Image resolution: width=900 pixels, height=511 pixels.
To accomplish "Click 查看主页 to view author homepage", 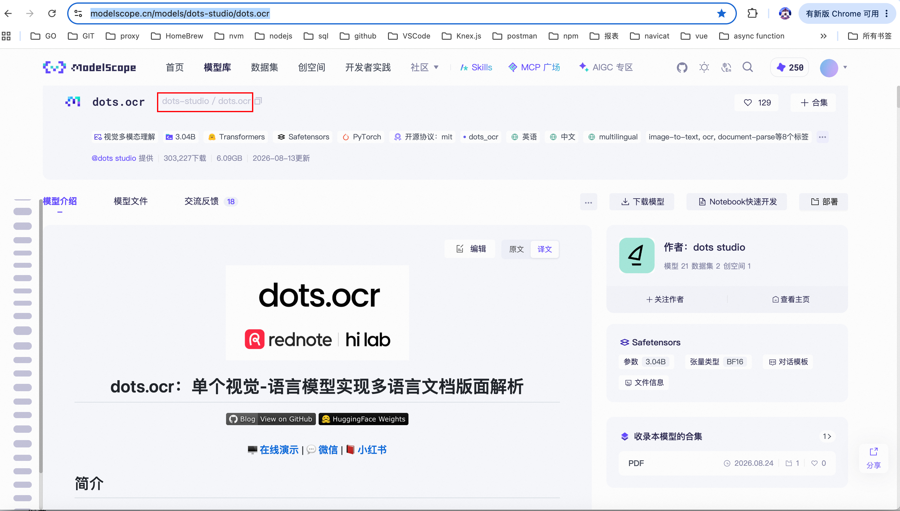I will pyautogui.click(x=791, y=300).
